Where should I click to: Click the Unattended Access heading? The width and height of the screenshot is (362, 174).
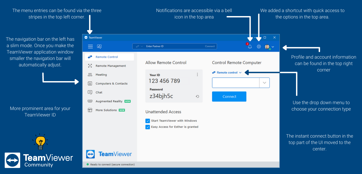pyautogui.click(x=163, y=112)
